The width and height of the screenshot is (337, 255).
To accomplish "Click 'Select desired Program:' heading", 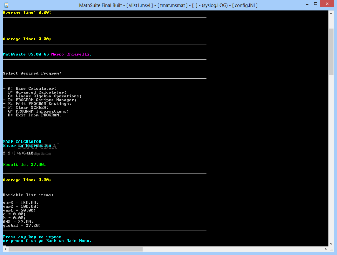I will (32, 73).
